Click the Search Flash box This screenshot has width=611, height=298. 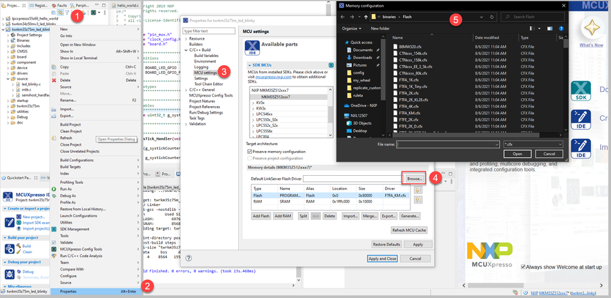[533, 17]
